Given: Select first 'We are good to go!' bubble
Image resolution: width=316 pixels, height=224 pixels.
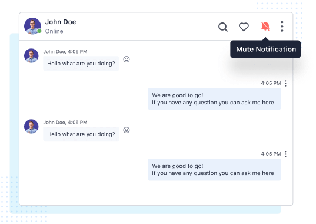Looking at the screenshot, I should pos(214,99).
